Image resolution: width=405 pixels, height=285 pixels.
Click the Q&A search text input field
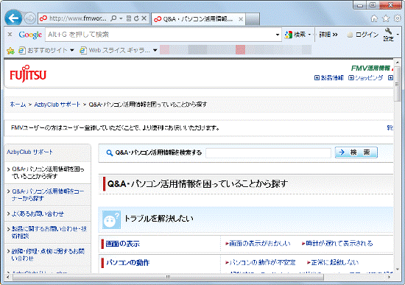click(x=268, y=153)
